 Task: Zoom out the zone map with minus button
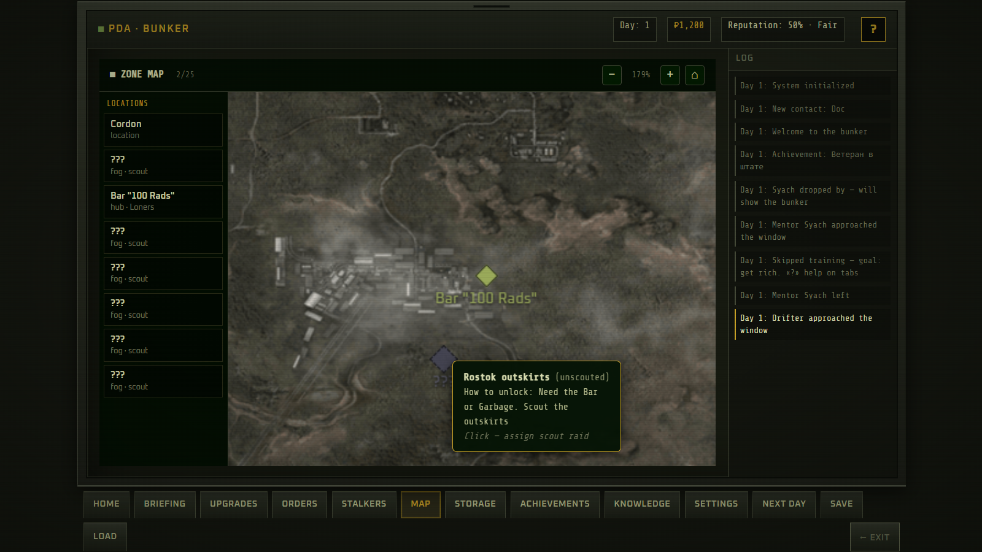pyautogui.click(x=611, y=75)
